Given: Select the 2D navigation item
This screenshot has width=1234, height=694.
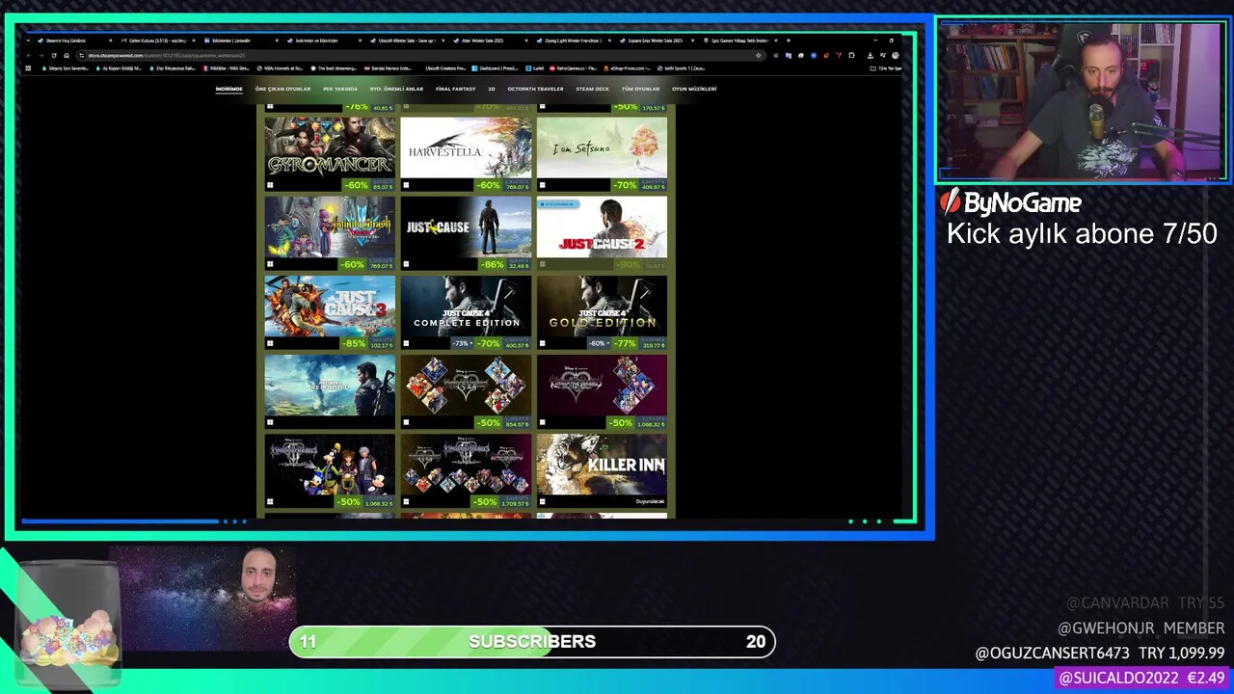Looking at the screenshot, I should click(492, 89).
